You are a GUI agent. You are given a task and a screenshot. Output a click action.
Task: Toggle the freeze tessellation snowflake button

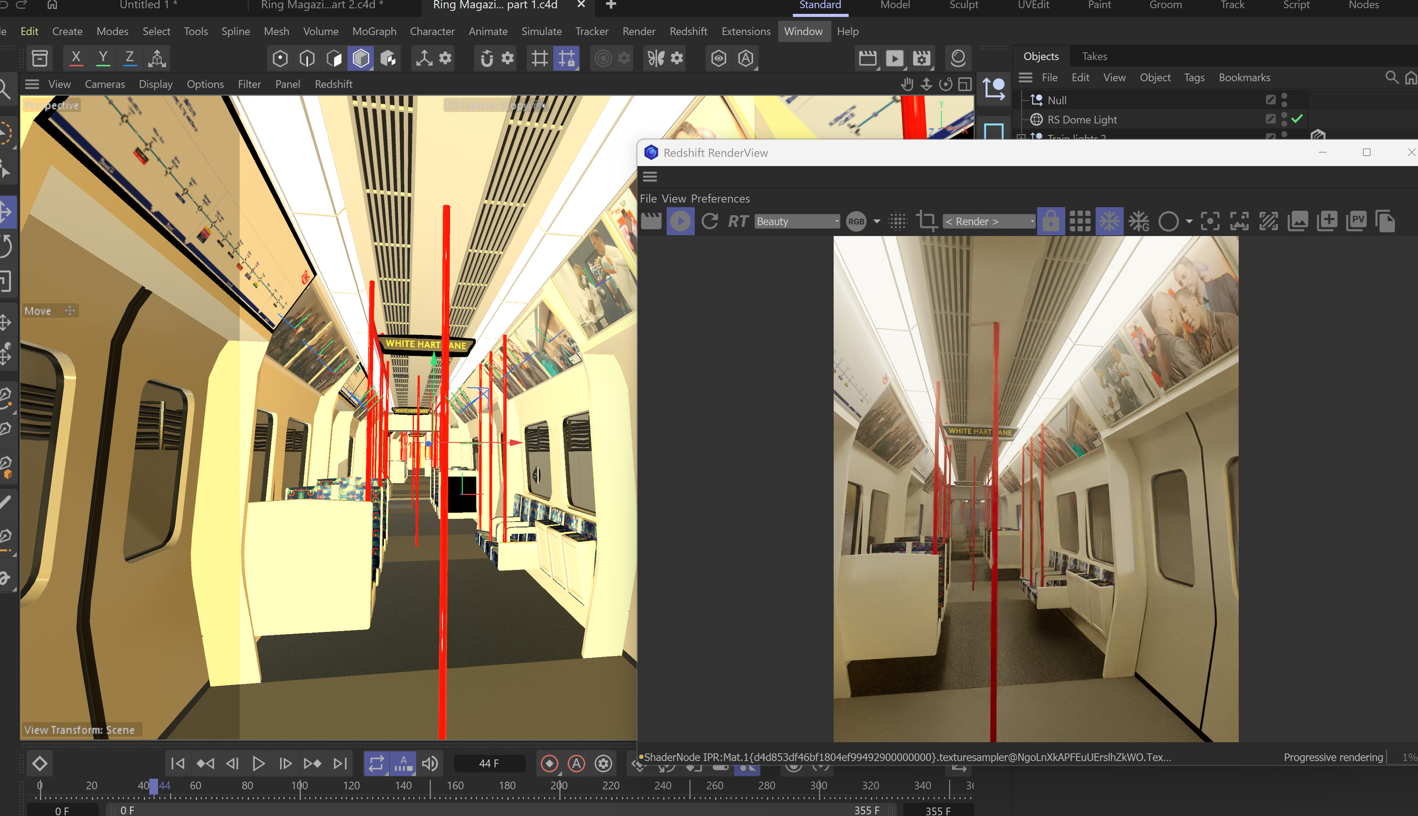coord(1109,222)
